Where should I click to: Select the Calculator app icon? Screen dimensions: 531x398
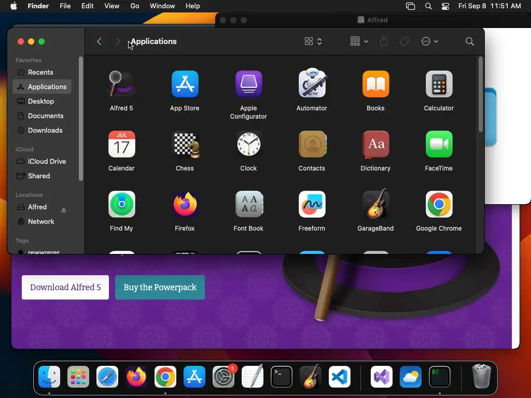pos(439,83)
